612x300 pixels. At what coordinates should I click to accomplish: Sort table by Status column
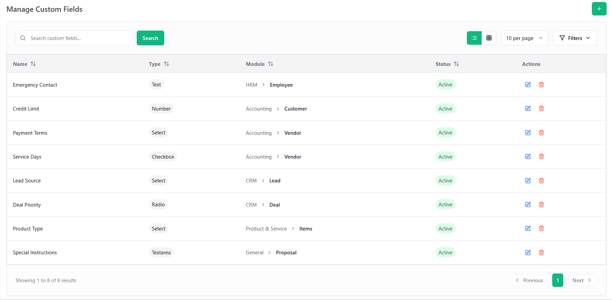tap(447, 64)
